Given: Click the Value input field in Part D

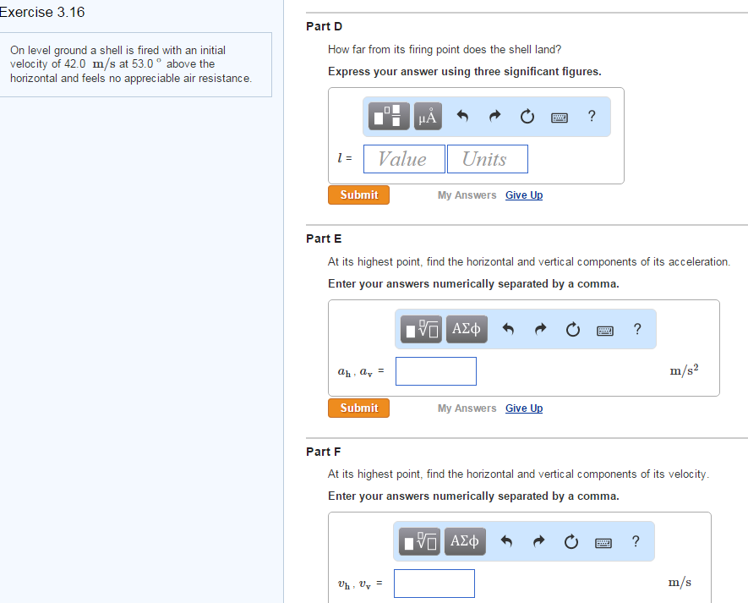Looking at the screenshot, I should click(x=404, y=158).
